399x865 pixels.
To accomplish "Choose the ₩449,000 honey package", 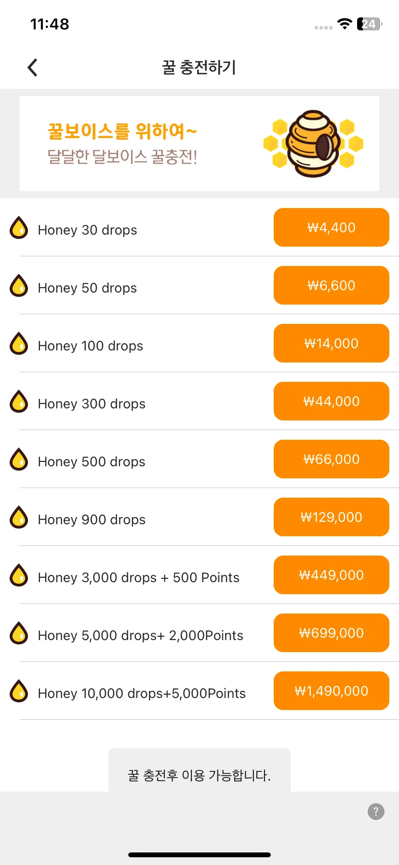I will click(x=332, y=575).
